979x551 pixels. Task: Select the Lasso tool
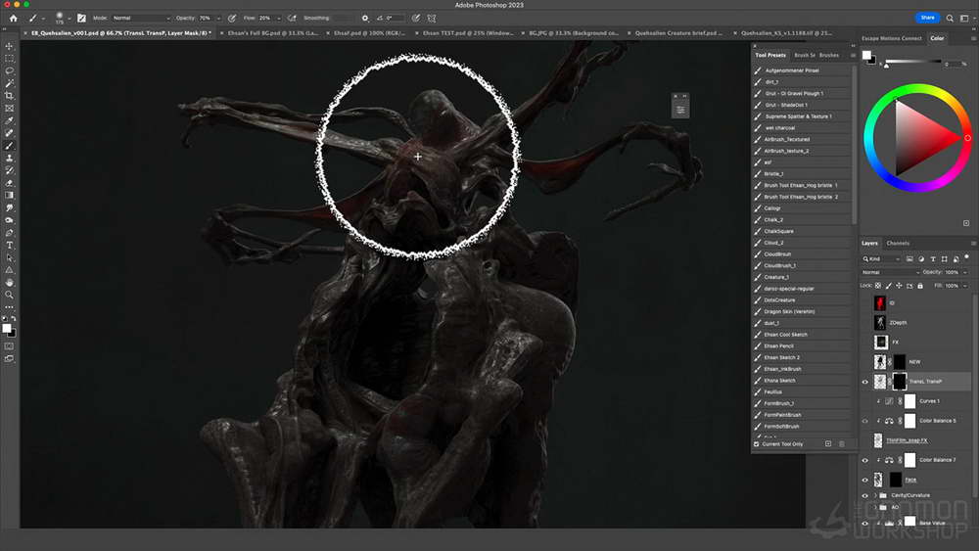(x=9, y=71)
